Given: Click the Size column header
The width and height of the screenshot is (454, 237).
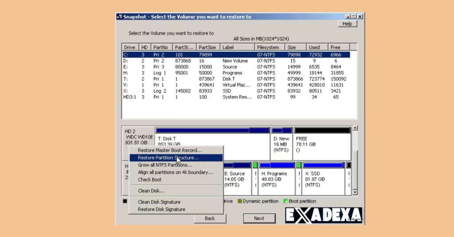Looking at the screenshot, I should click(296, 47).
